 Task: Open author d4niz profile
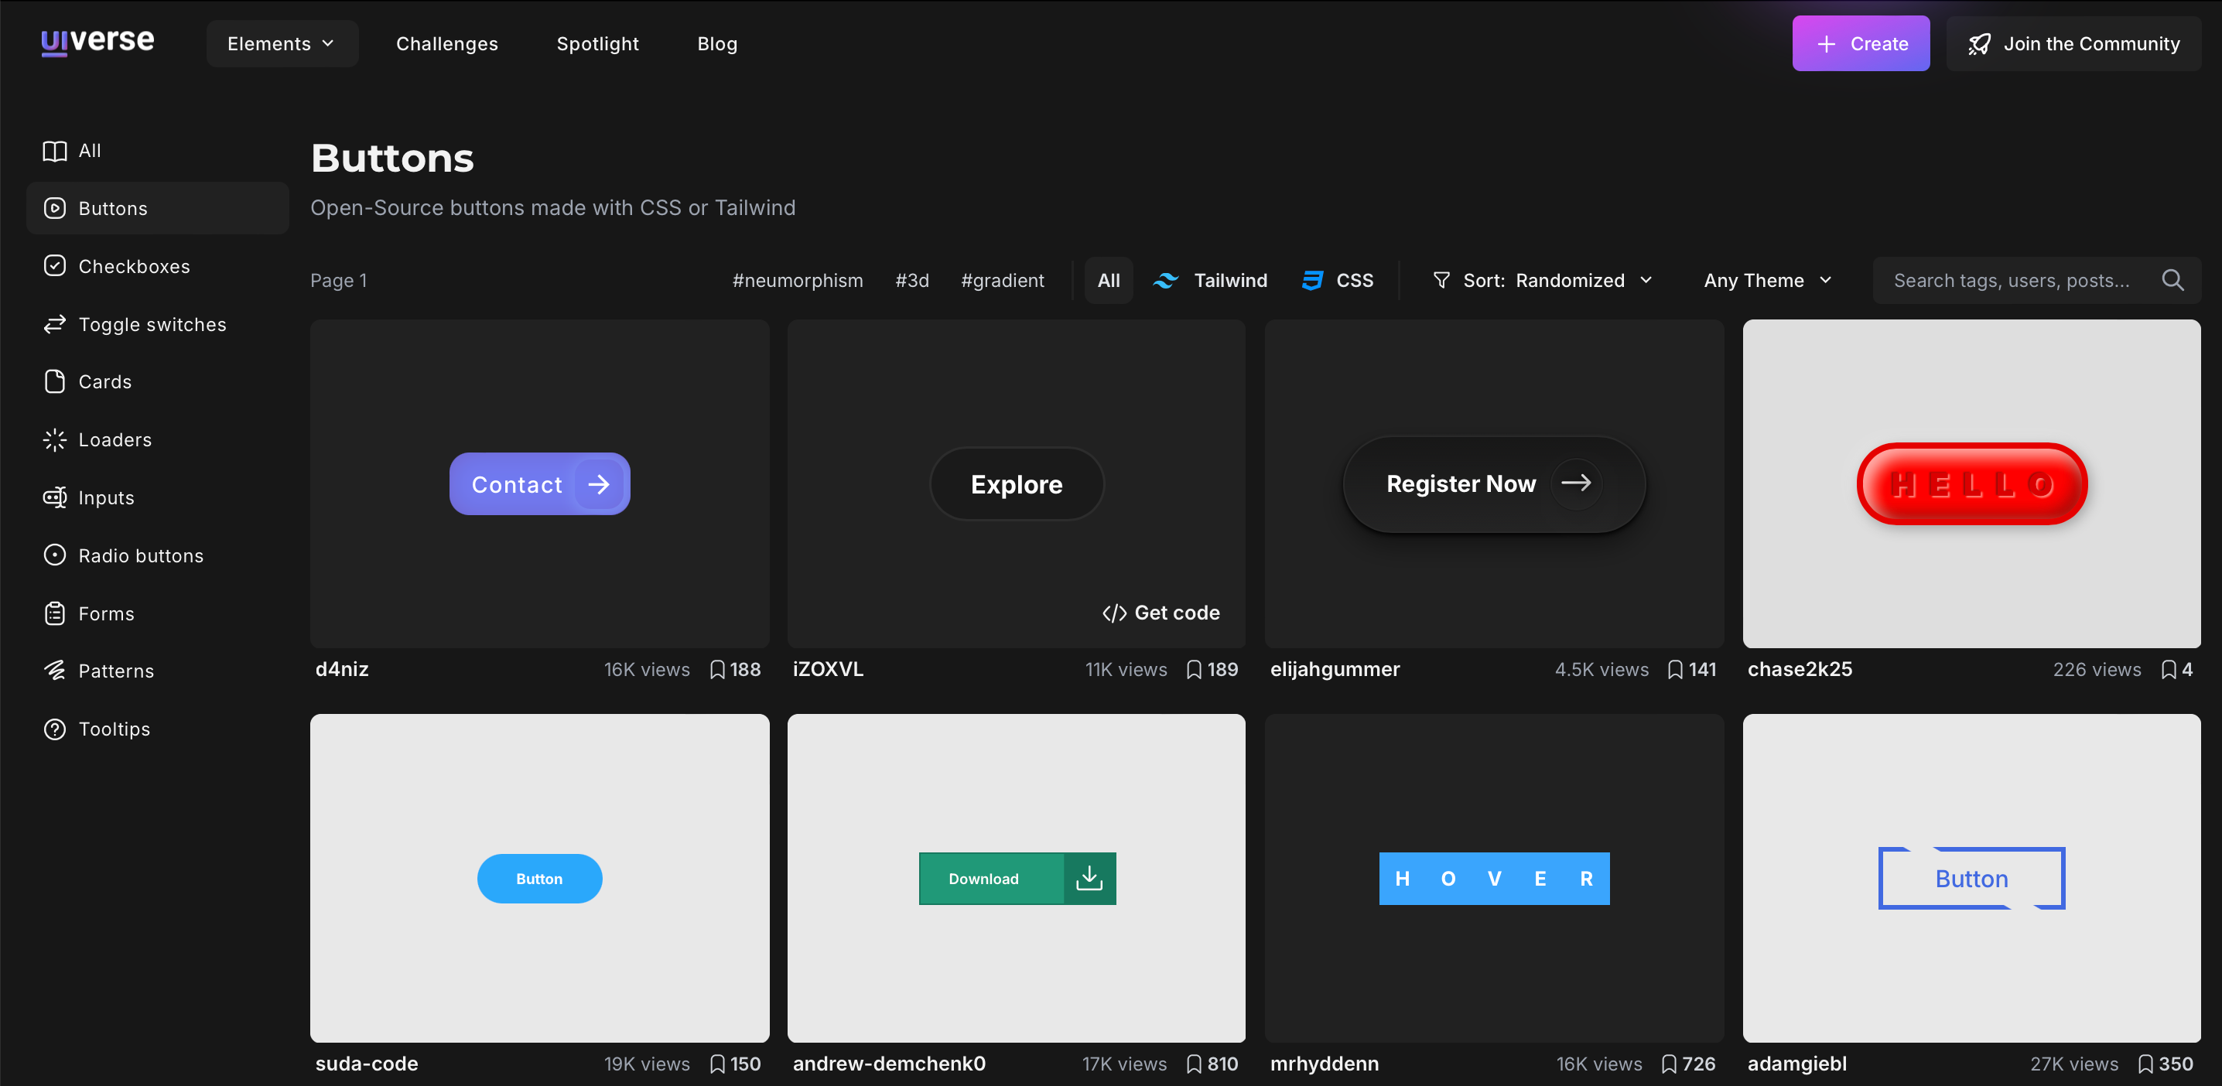pyautogui.click(x=342, y=669)
